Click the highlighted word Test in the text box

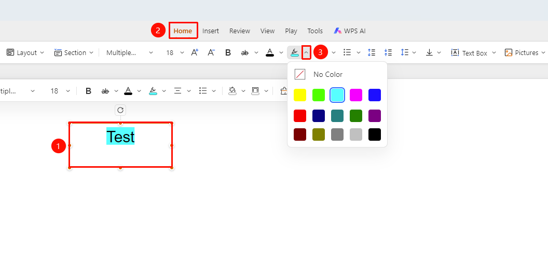[x=120, y=137]
